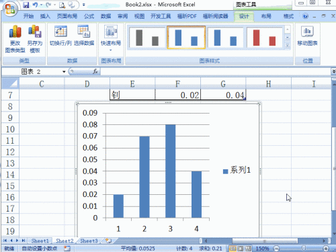The width and height of the screenshot is (336, 252).
Task: Open the Select Data dialog
Action: [x=84, y=36]
